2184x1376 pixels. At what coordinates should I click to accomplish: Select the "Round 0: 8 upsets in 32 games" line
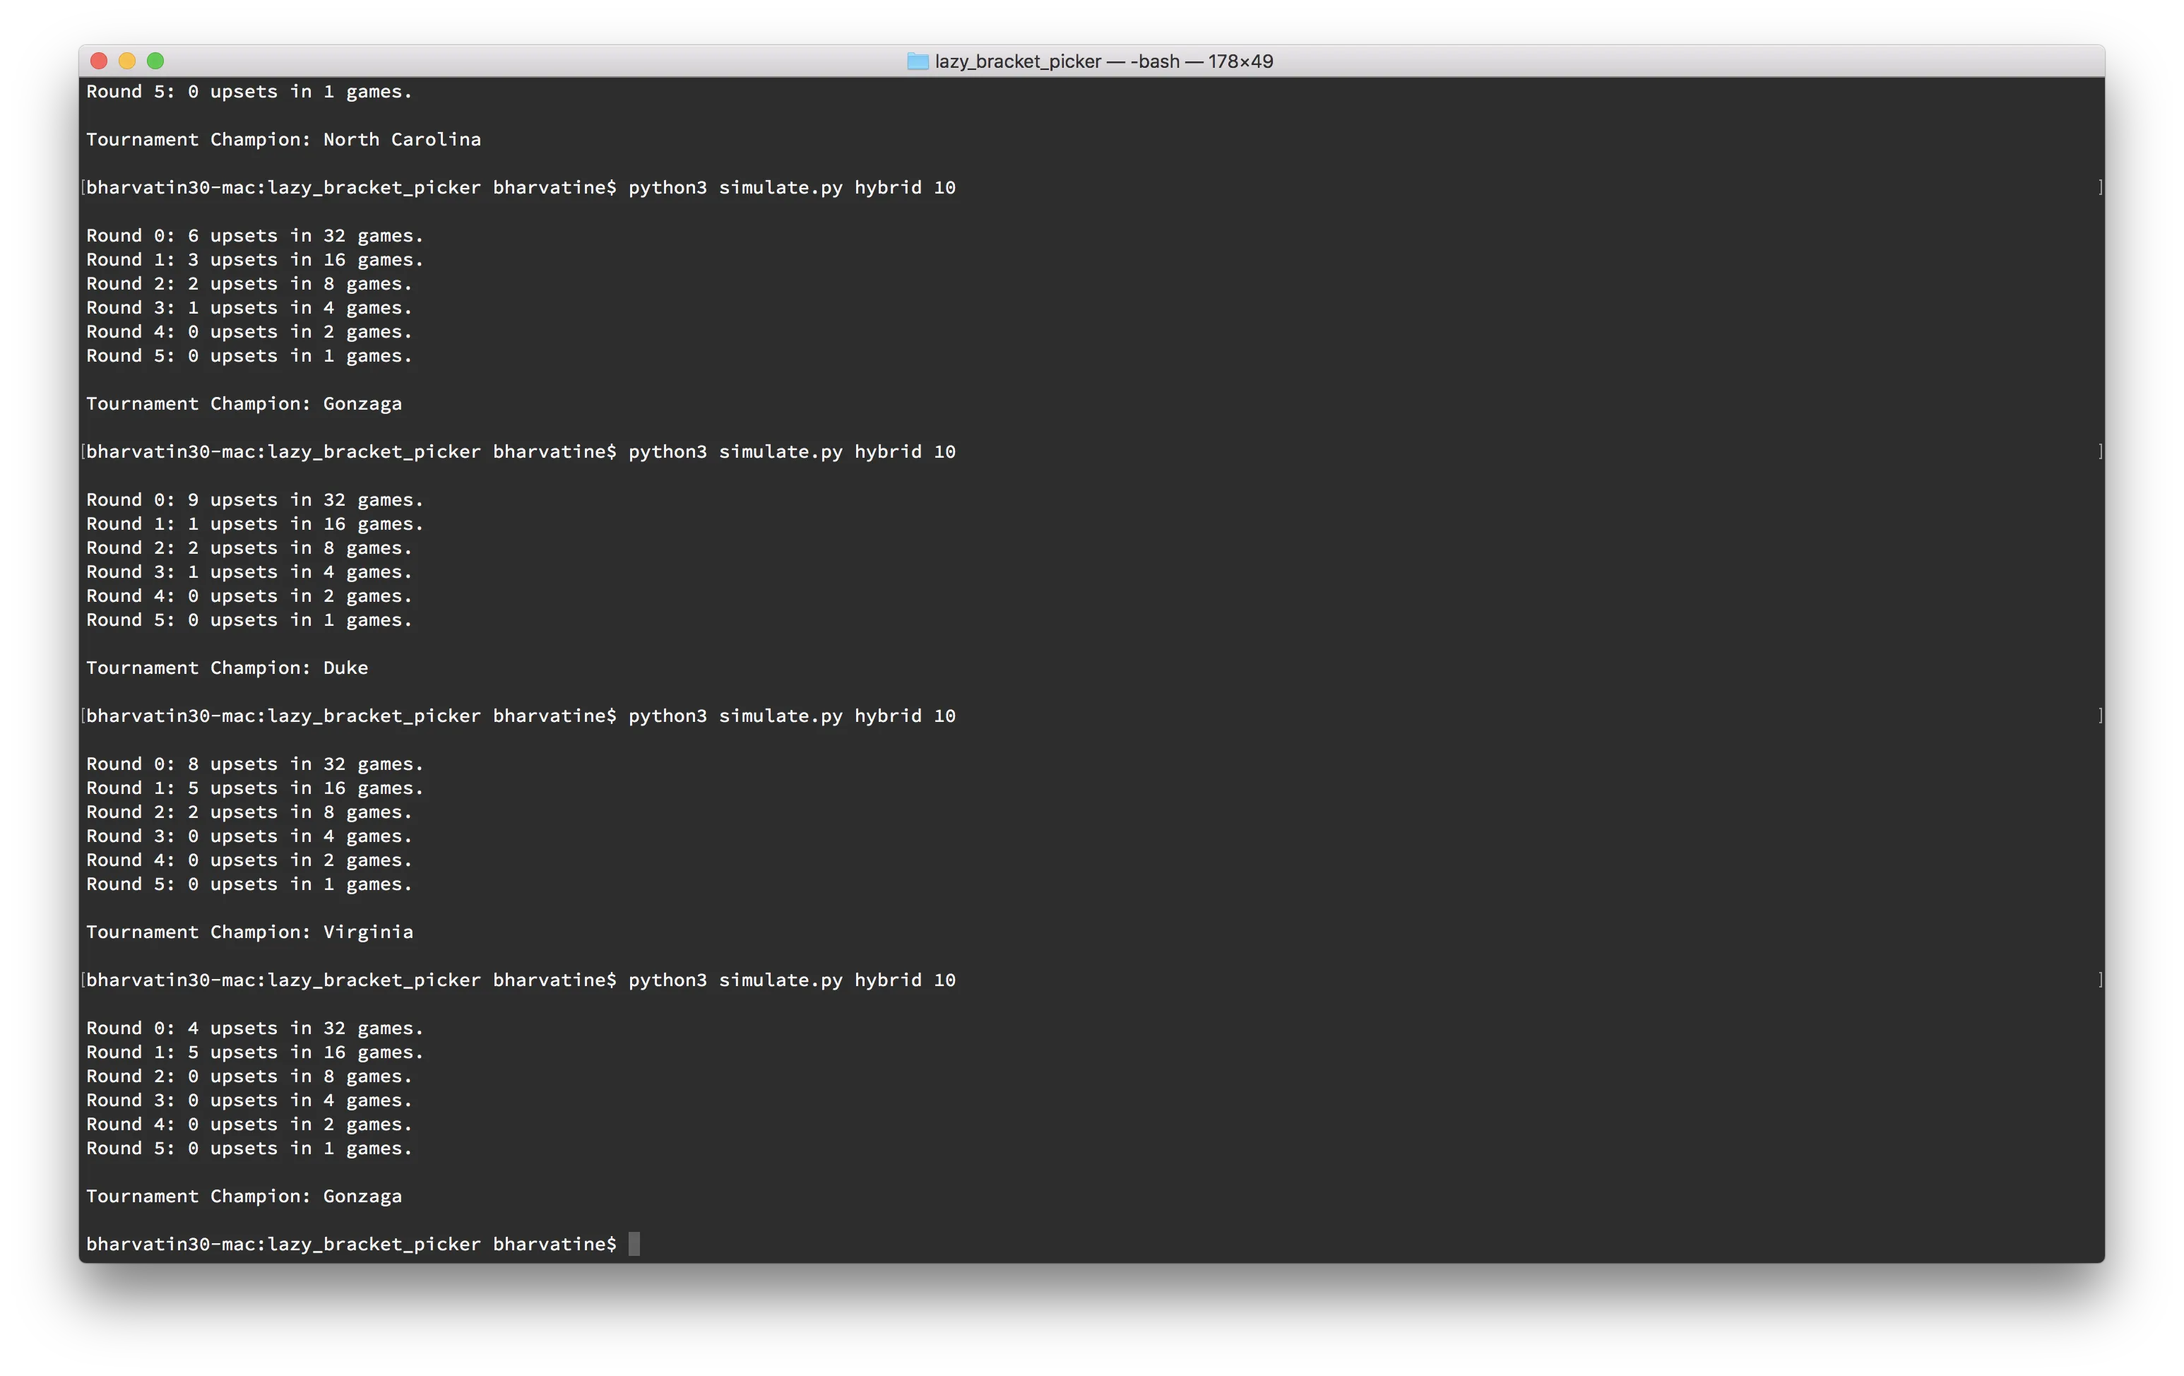(x=254, y=765)
